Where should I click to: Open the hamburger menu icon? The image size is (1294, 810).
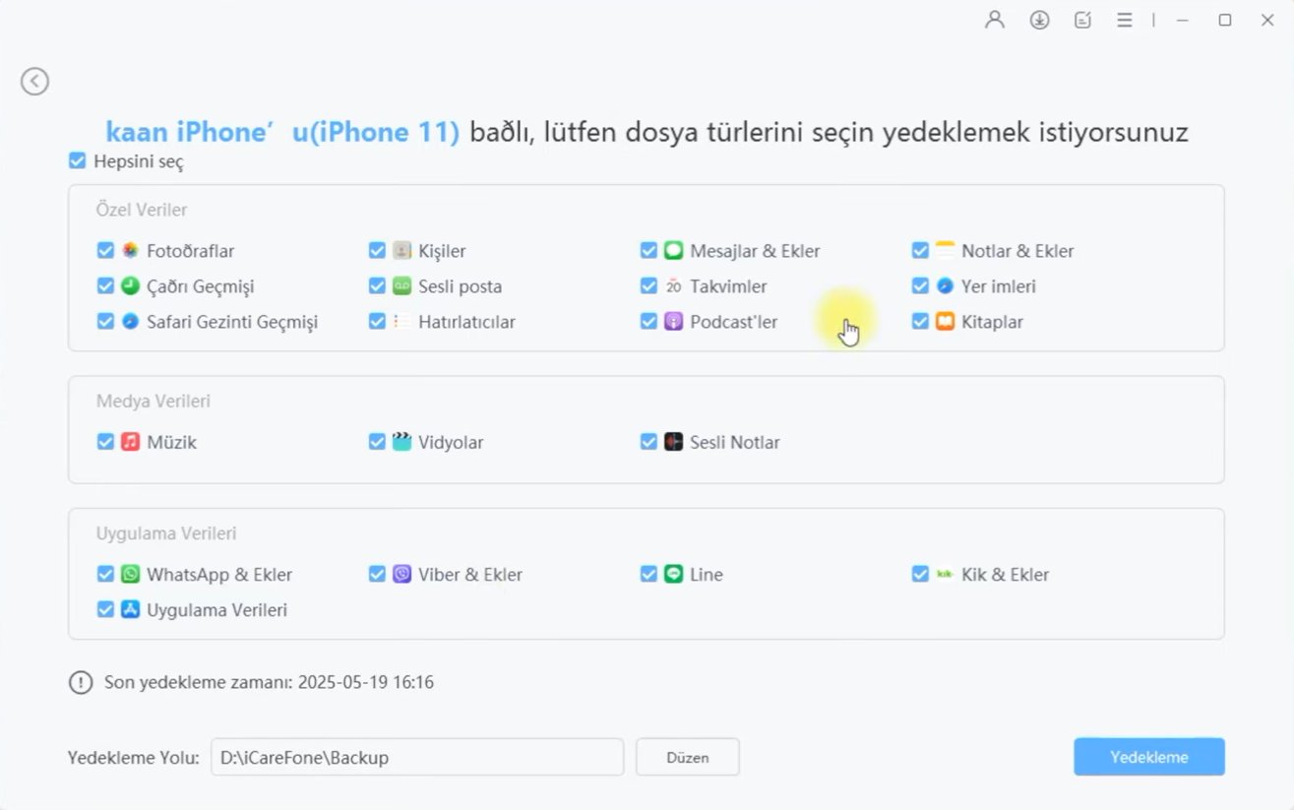coord(1124,20)
